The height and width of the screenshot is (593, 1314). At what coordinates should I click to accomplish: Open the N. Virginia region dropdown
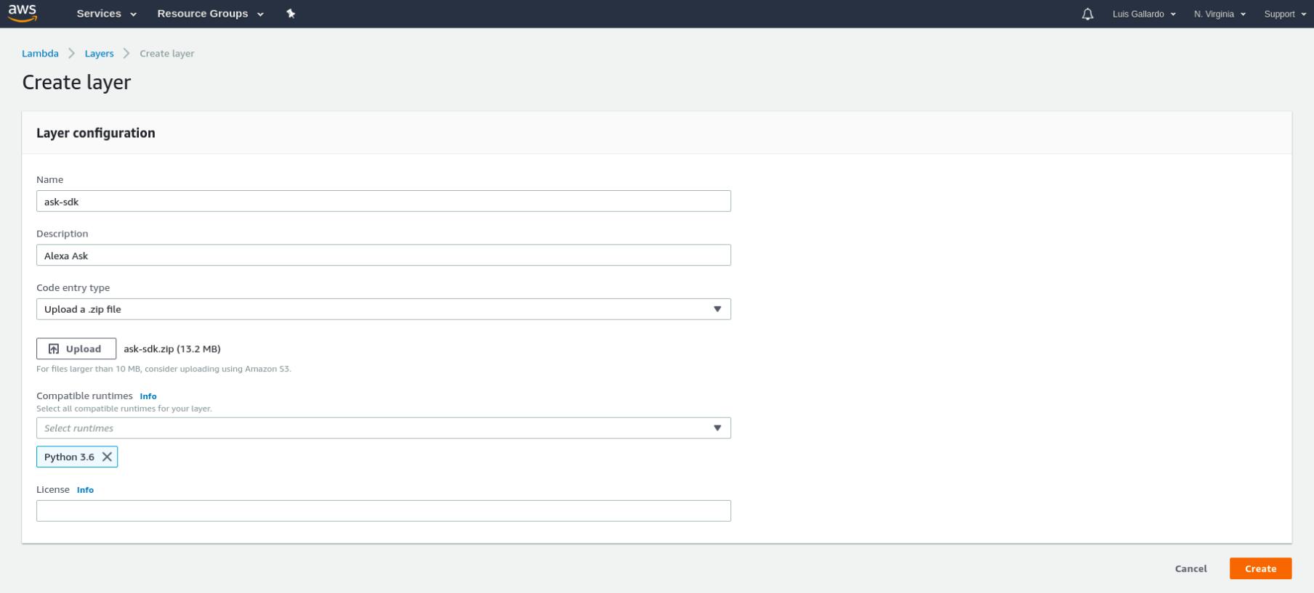click(1220, 14)
